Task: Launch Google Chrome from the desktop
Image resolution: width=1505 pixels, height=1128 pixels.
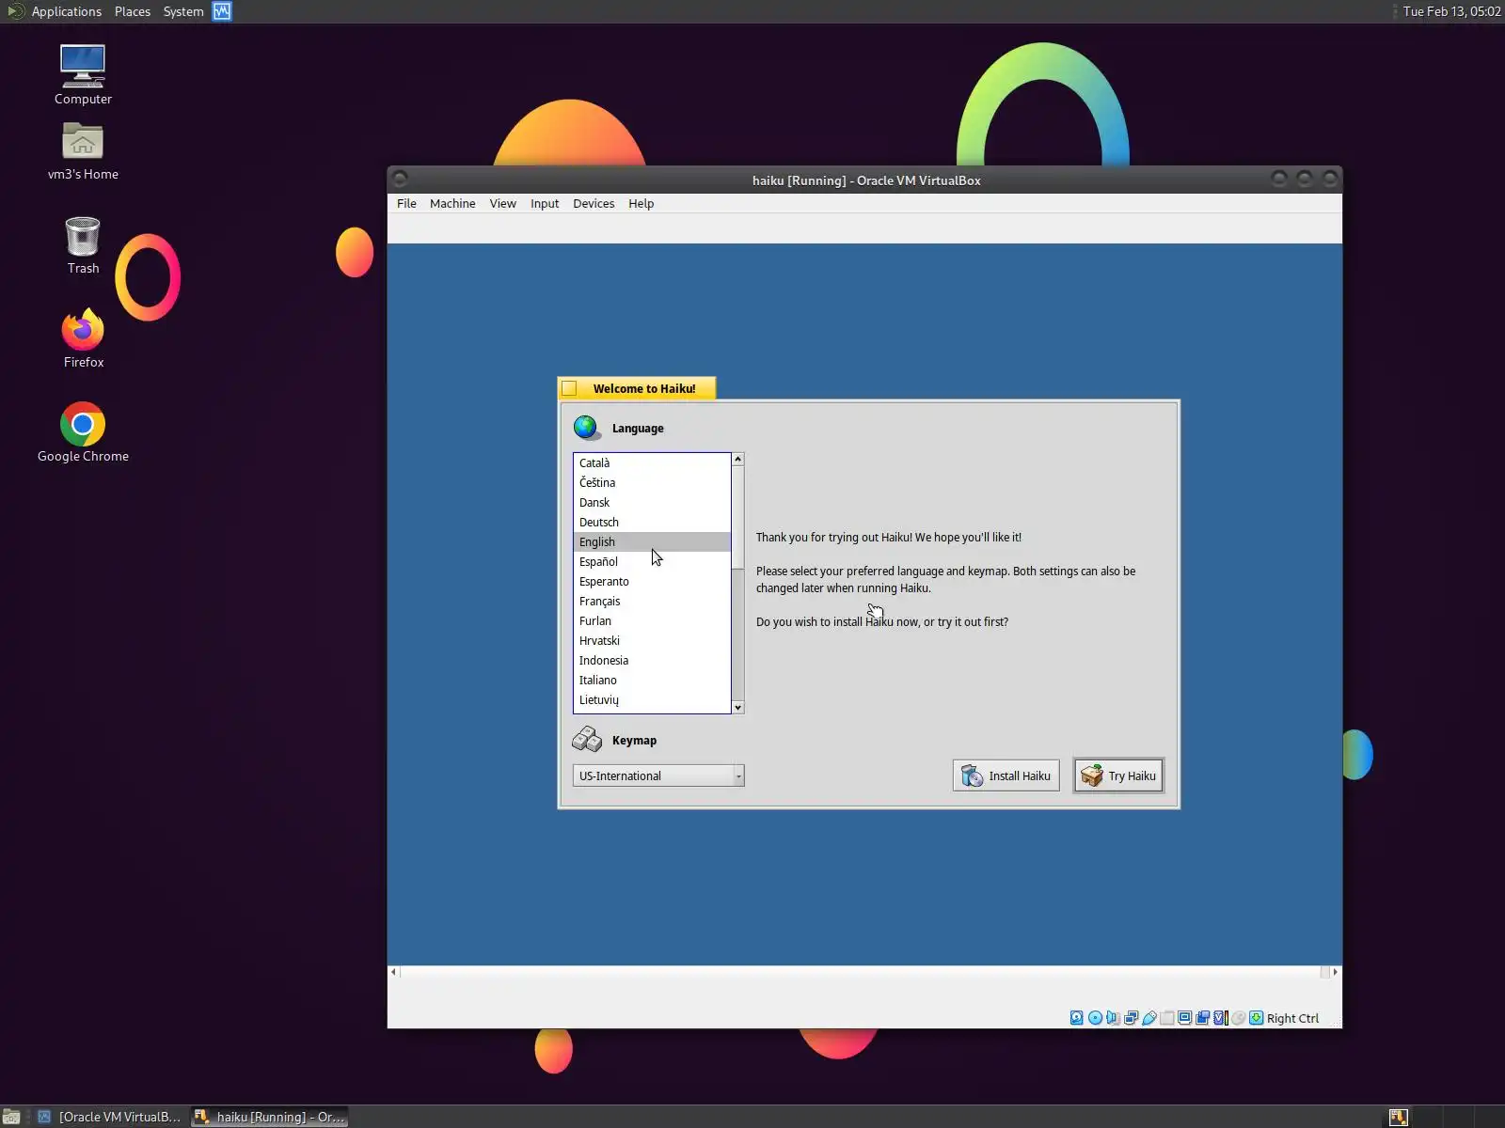Action: (83, 432)
